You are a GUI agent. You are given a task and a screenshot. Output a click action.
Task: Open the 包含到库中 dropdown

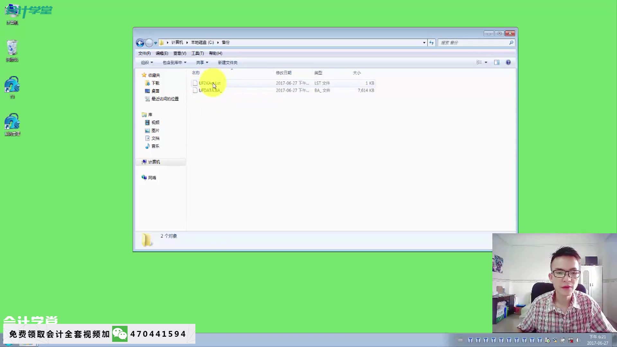point(174,63)
